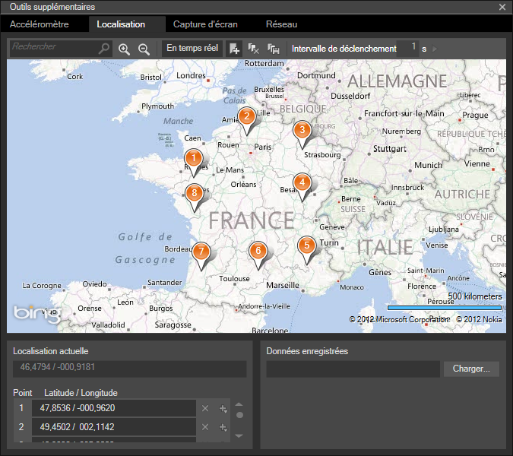Save pushpin data to file

pos(273,49)
